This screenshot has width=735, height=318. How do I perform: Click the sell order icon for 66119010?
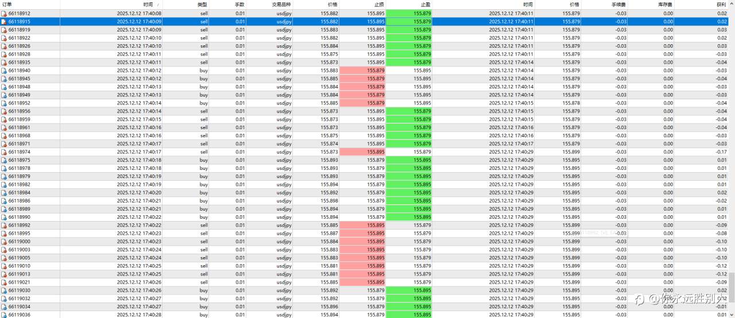tap(4, 266)
